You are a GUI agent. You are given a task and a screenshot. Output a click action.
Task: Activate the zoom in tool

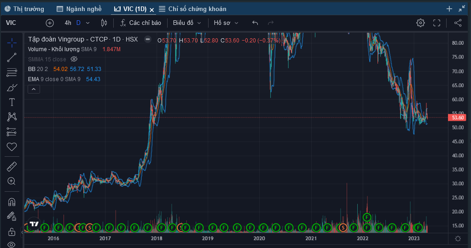point(12,181)
